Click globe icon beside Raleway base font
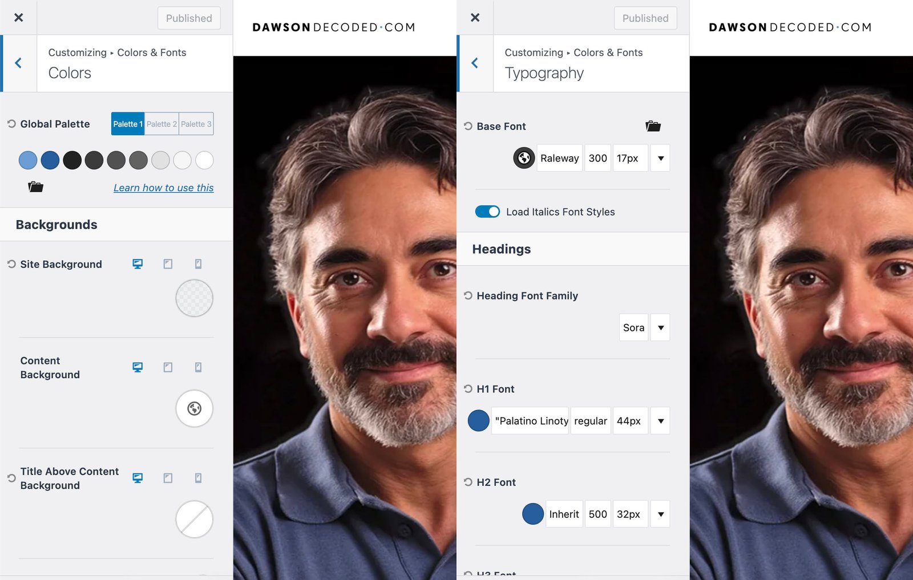 click(524, 158)
